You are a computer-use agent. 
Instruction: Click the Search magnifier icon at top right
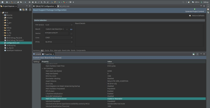[x=183, y=2]
